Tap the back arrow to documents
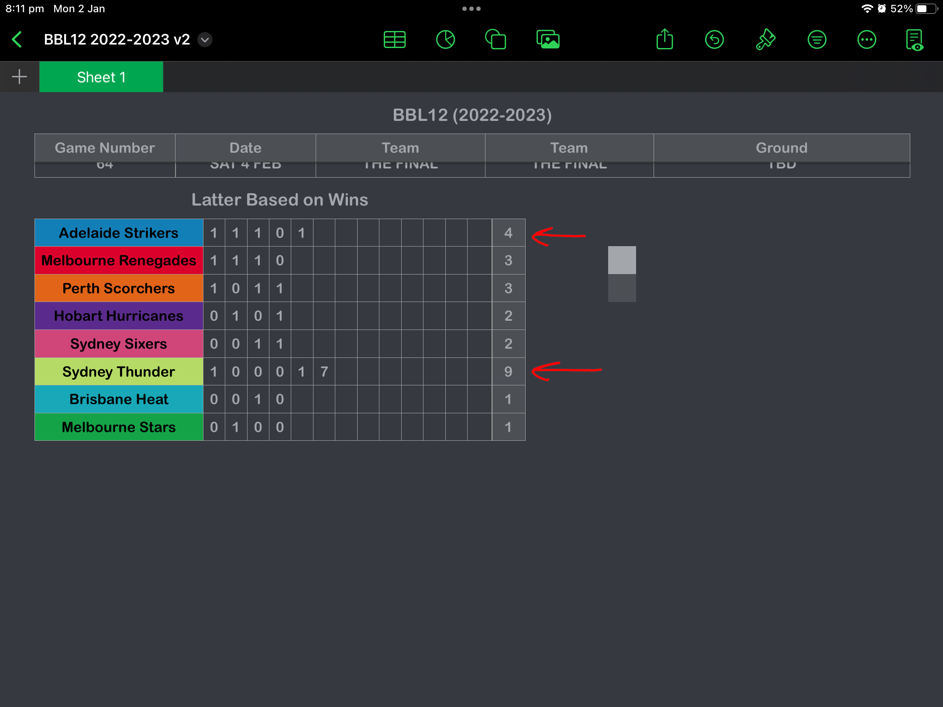Screen dimensions: 943x707 pyautogui.click(x=17, y=40)
